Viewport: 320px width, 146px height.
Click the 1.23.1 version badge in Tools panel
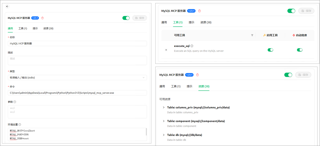pos(191,11)
